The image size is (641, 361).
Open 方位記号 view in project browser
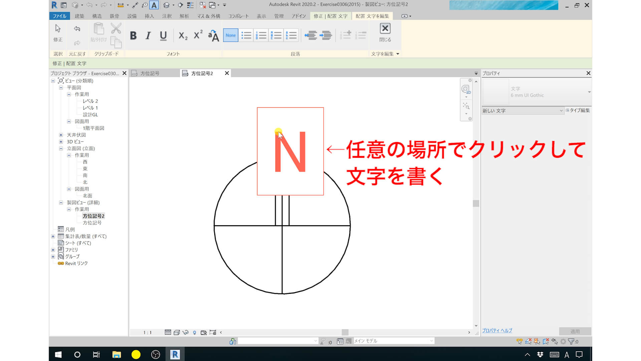coord(92,223)
